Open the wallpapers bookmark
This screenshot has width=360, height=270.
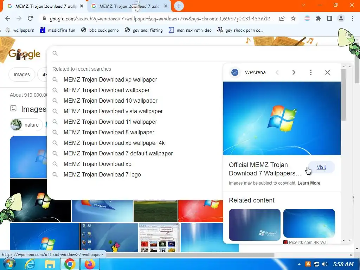(20, 30)
